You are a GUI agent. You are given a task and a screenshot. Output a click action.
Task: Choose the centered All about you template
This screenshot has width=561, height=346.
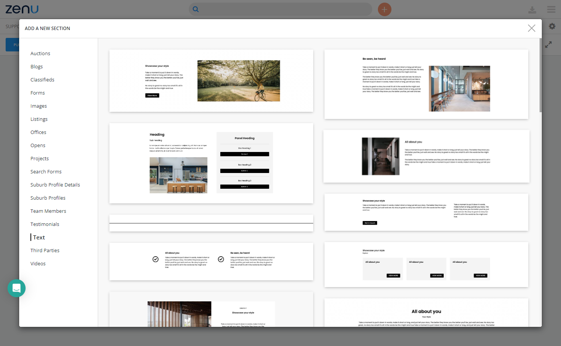[x=426, y=313]
